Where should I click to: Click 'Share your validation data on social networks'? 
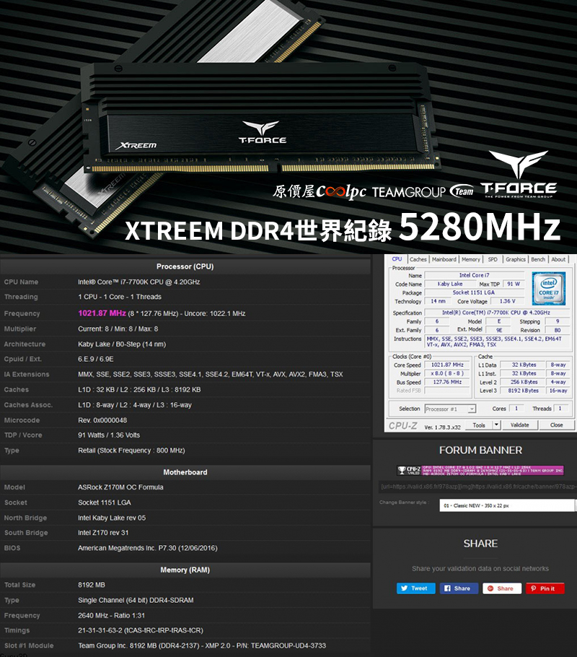480,569
